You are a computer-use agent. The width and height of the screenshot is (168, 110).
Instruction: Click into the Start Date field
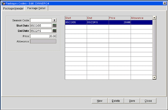point(41,26)
